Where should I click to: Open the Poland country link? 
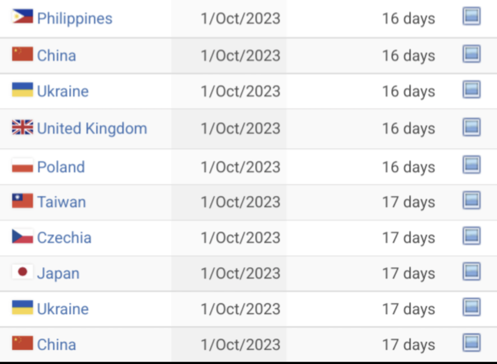coord(61,167)
